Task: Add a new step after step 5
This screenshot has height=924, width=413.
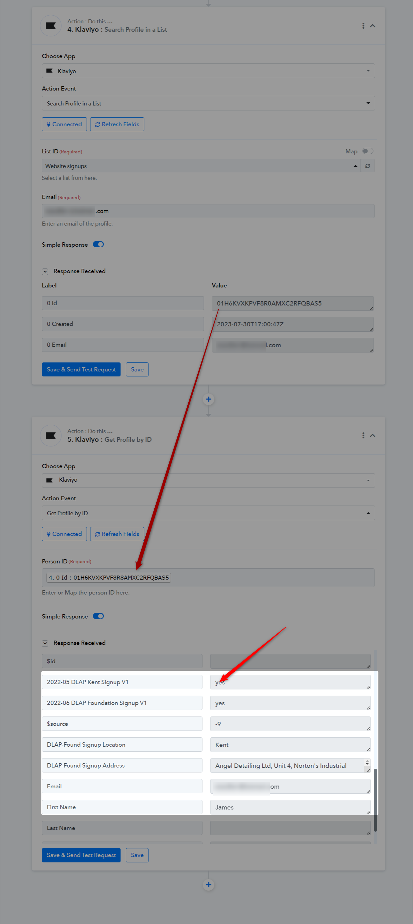Action: tap(209, 885)
